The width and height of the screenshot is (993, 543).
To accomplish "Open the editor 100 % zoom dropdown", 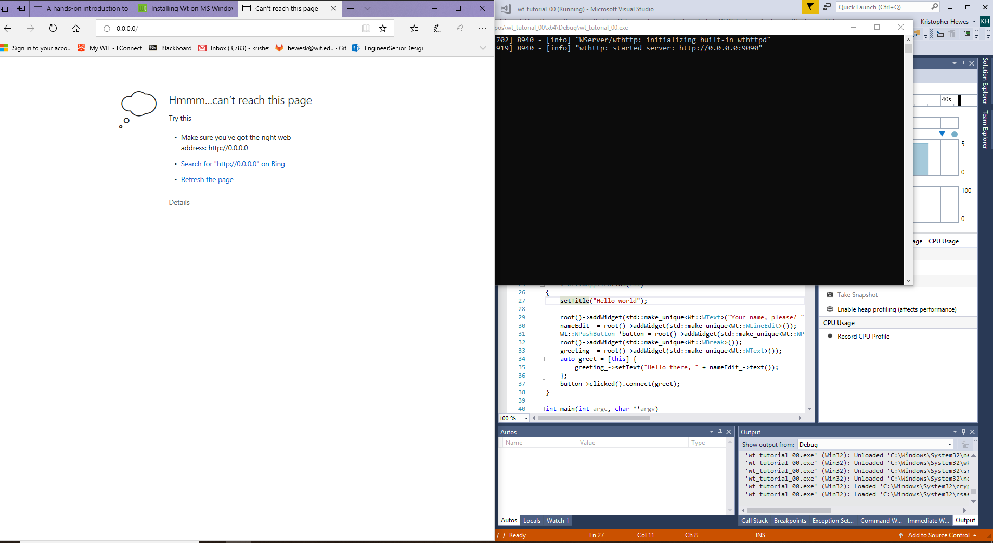I will (526, 418).
